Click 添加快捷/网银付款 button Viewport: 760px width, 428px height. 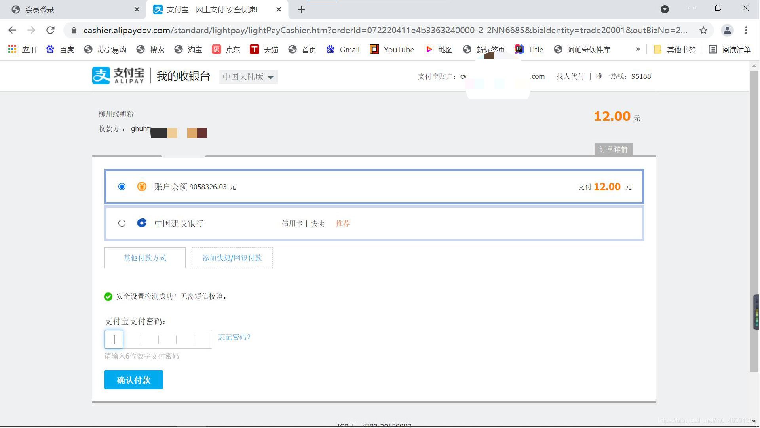[x=232, y=258]
